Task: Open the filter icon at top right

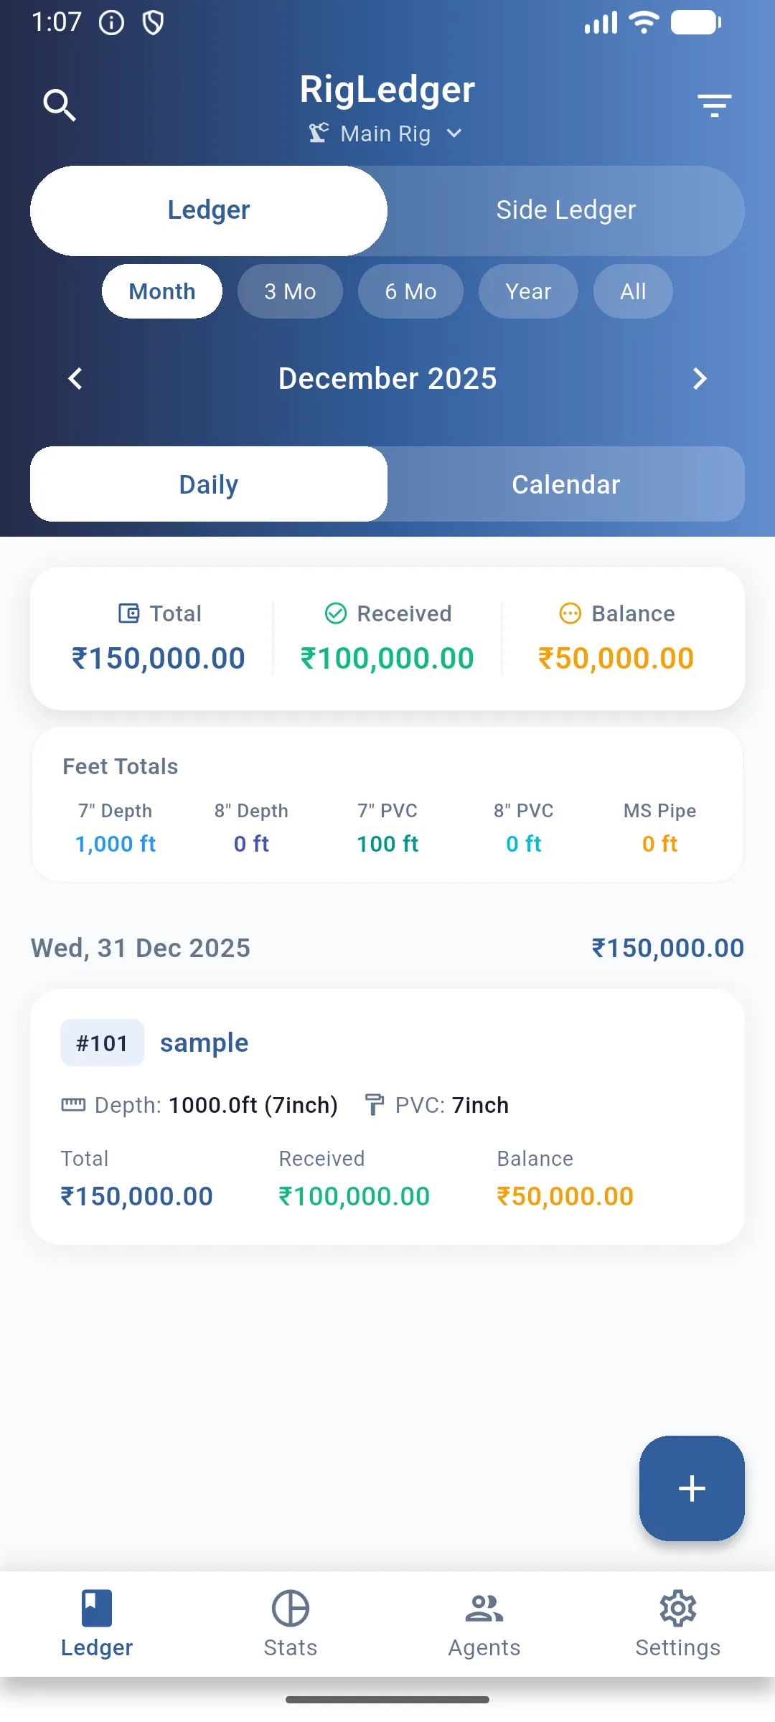Action: click(x=714, y=105)
